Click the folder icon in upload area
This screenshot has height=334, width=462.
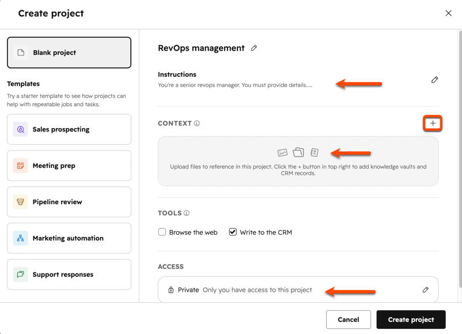tap(298, 152)
